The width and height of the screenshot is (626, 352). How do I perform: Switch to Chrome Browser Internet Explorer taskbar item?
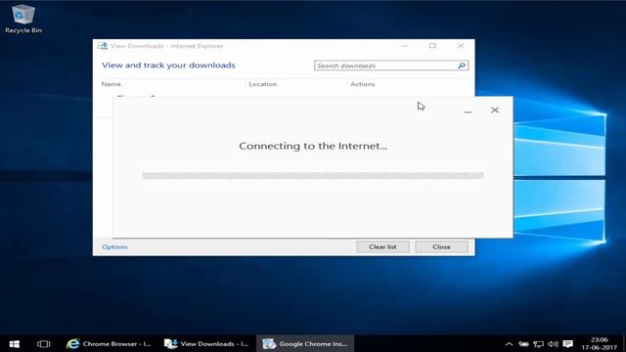point(109,343)
